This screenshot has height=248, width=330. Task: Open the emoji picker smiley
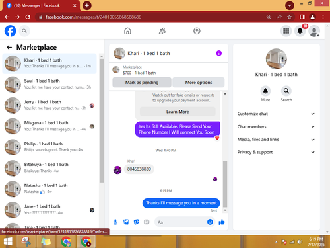[x=210, y=222]
